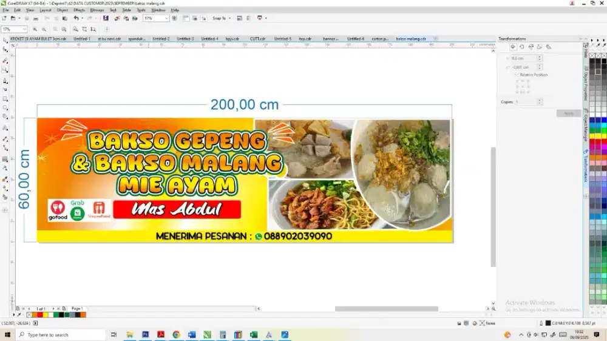Click the Zoom in icon in property bar
This screenshot has height=341, width=607.
click(x=35, y=29)
